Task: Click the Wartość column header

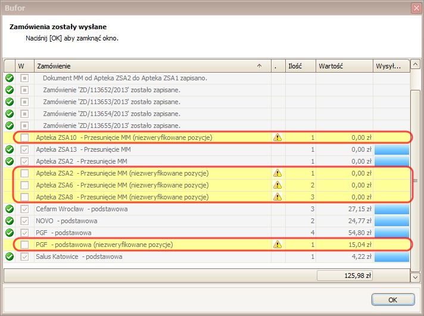Action: click(x=343, y=66)
